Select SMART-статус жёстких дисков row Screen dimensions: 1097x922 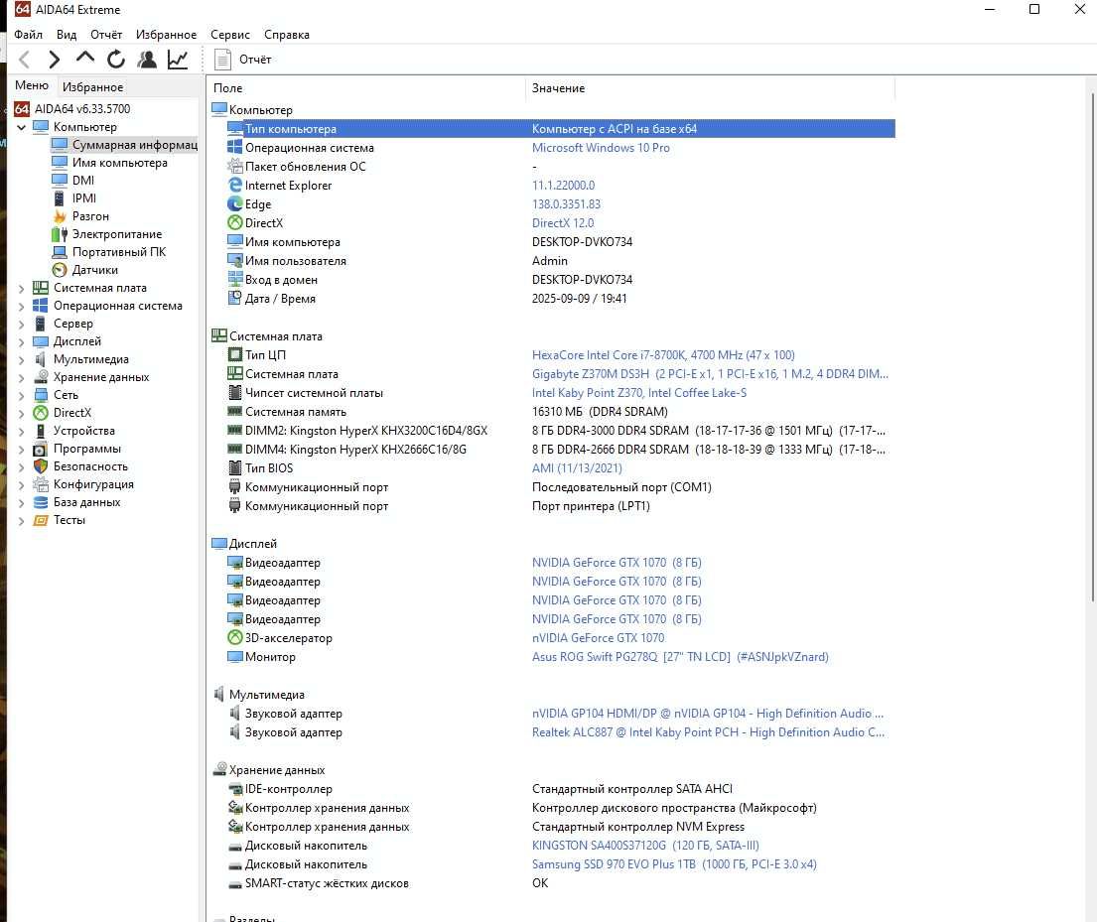[560, 883]
